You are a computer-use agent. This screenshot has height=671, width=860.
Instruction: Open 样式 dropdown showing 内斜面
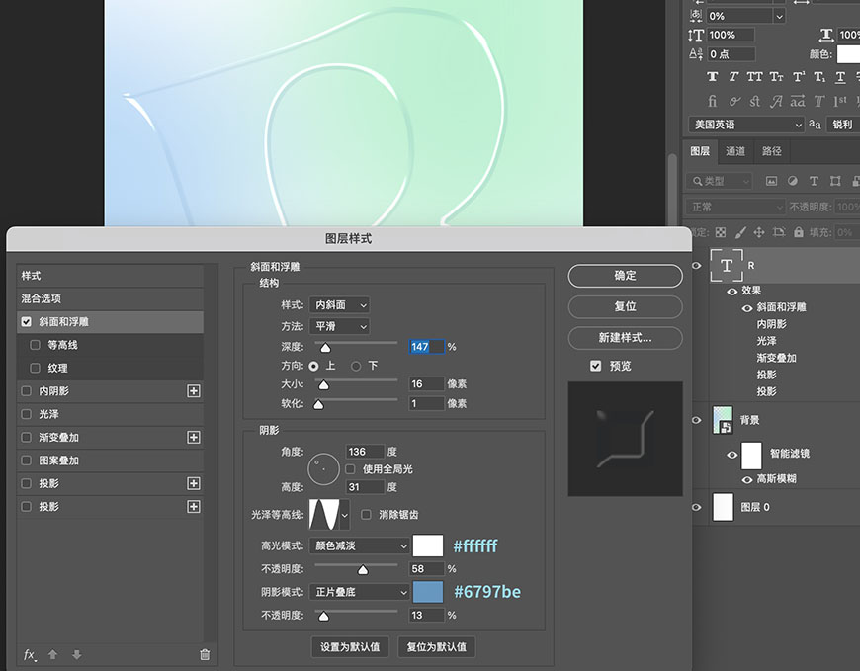339,304
